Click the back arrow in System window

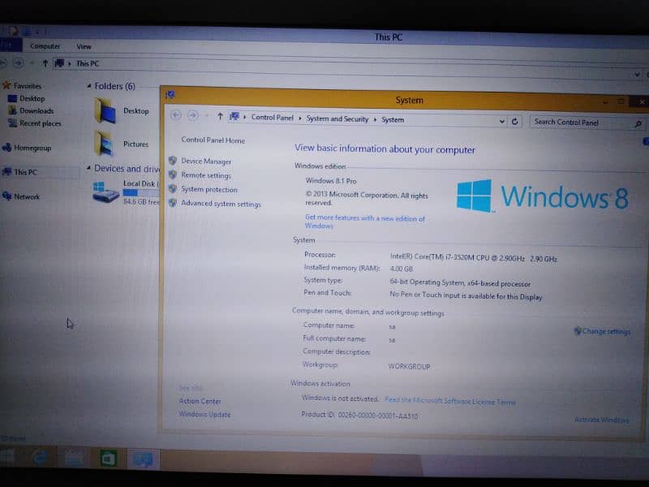pyautogui.click(x=177, y=116)
